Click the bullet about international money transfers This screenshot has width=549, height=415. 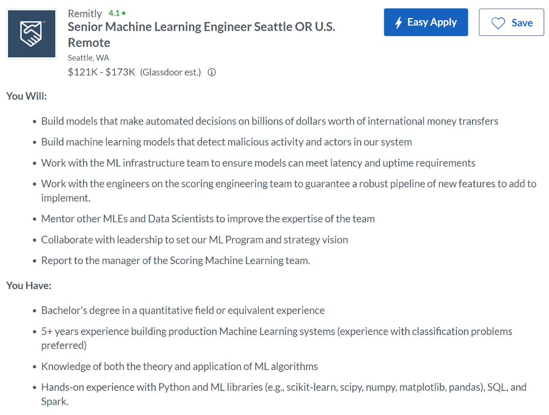[270, 121]
